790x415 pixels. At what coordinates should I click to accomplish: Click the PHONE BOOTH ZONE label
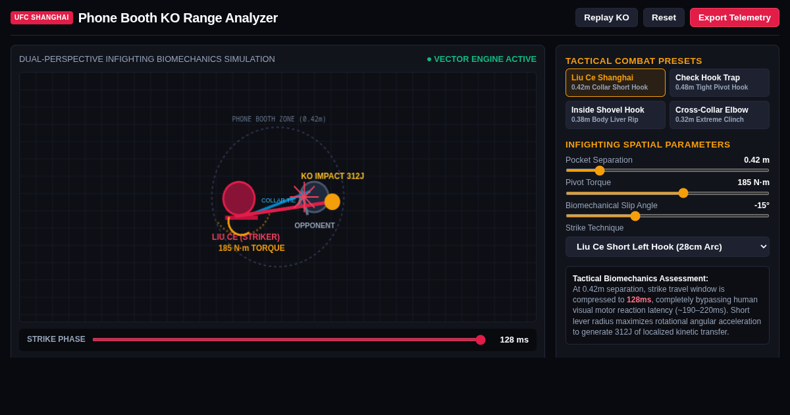279,119
